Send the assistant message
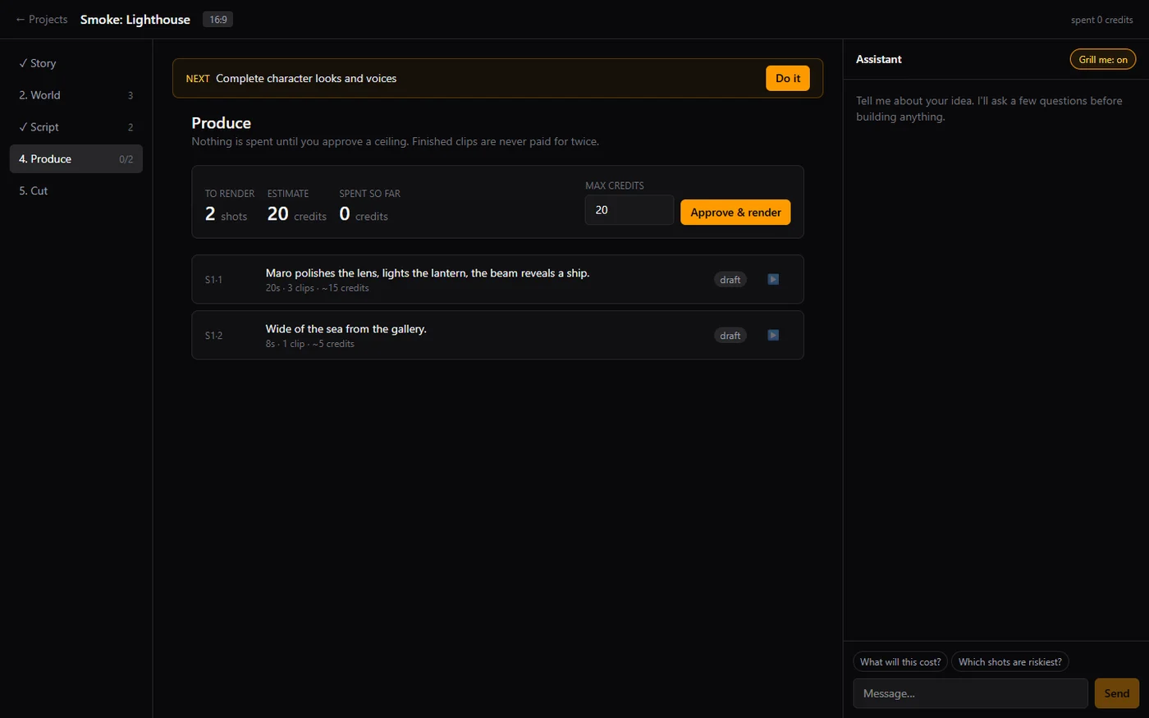 coord(1116,693)
